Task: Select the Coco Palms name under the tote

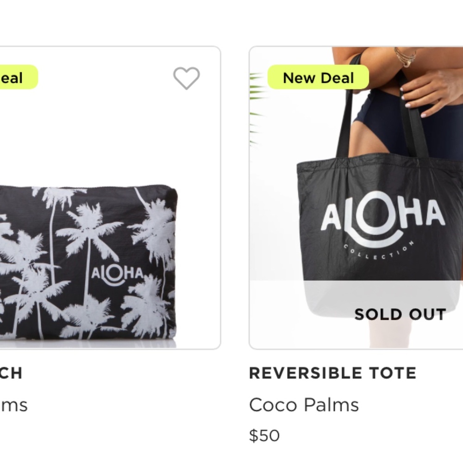Action: click(304, 405)
